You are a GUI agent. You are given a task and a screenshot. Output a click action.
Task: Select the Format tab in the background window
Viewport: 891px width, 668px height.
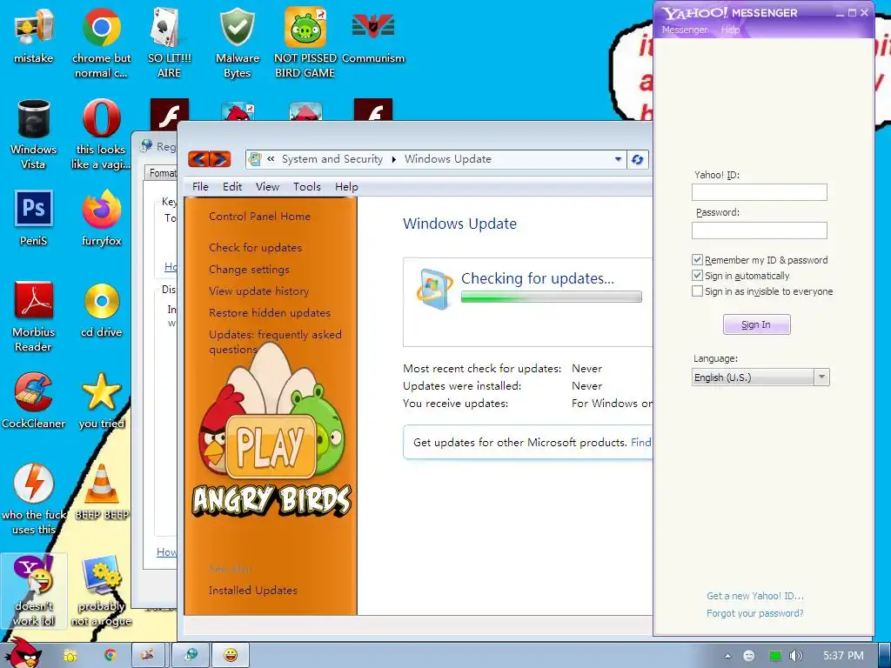coord(161,173)
